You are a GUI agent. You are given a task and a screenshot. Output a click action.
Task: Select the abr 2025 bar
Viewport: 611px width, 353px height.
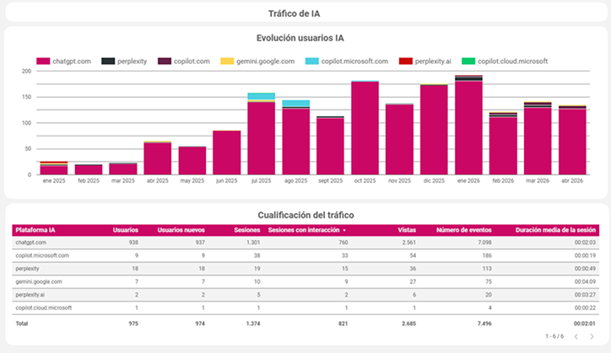pos(158,158)
